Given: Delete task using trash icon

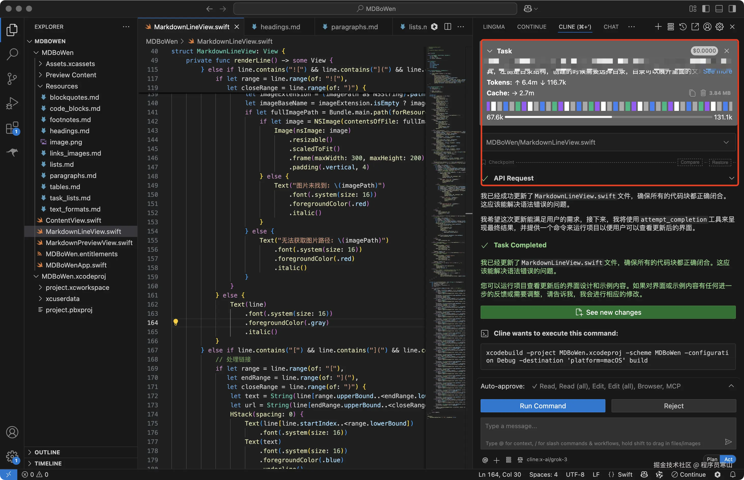Looking at the screenshot, I should click(703, 93).
